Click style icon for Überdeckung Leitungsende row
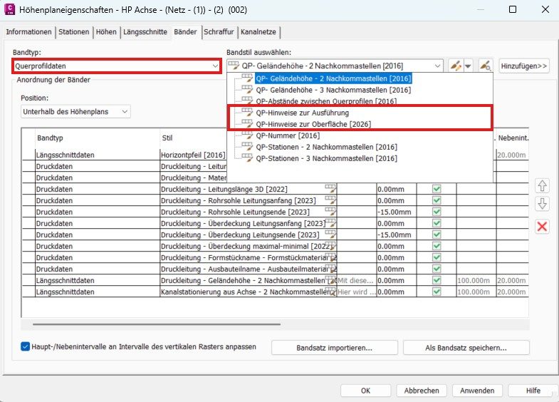 330,234
